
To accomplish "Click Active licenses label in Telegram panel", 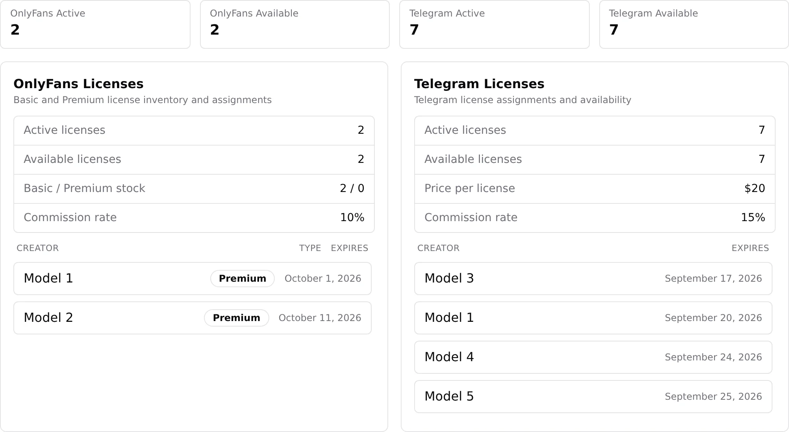I will tap(465, 130).
